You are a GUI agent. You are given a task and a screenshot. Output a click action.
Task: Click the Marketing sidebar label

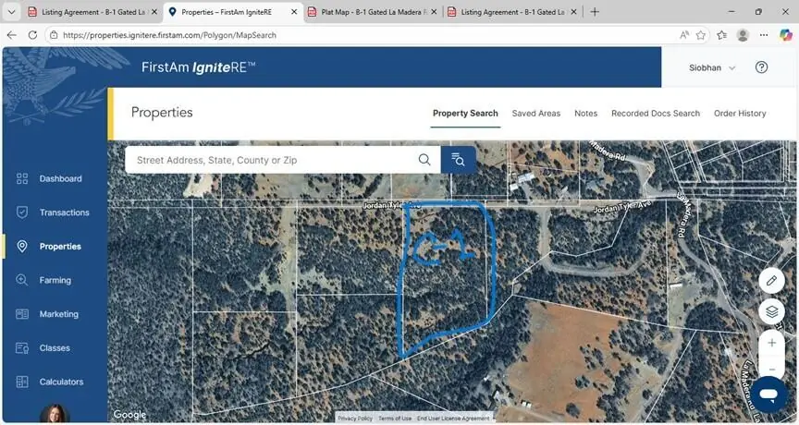pos(58,314)
